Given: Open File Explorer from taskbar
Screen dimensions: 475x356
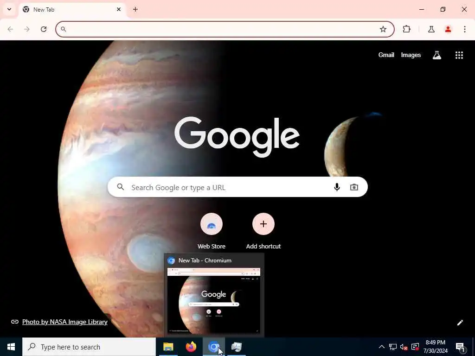Looking at the screenshot, I should 168,347.
